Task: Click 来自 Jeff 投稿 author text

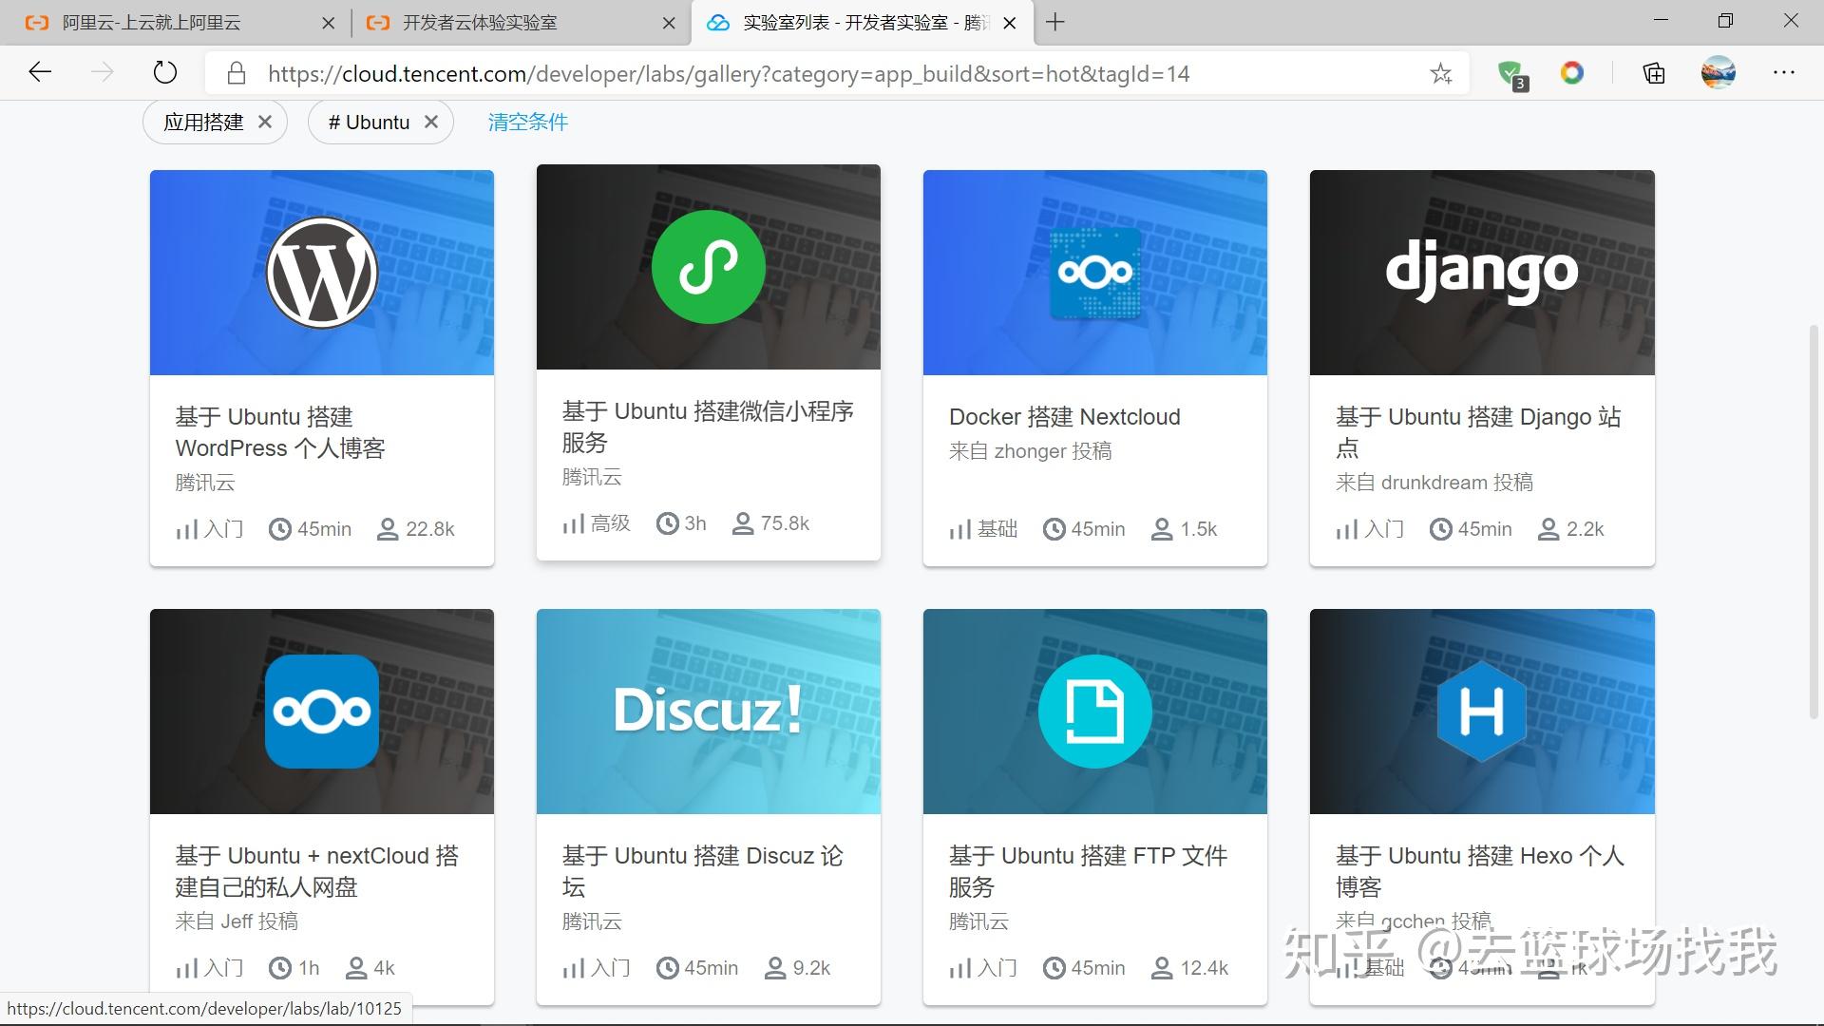Action: (237, 921)
